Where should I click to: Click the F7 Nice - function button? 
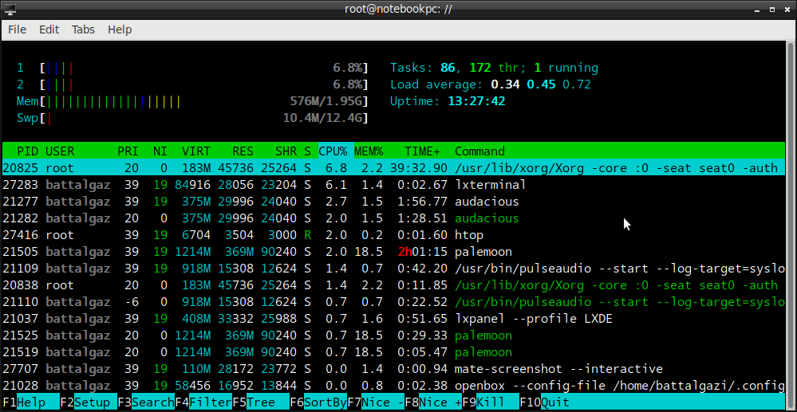(x=376, y=402)
